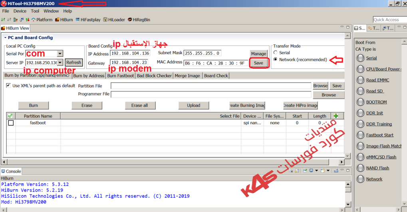Save the board config settings
Viewport: 407px width, 212px height.
(x=258, y=63)
